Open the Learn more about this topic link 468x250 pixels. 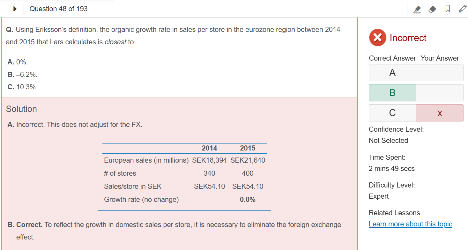pyautogui.click(x=410, y=224)
